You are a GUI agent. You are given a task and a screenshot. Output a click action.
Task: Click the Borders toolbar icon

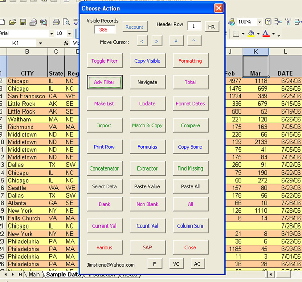point(235,34)
